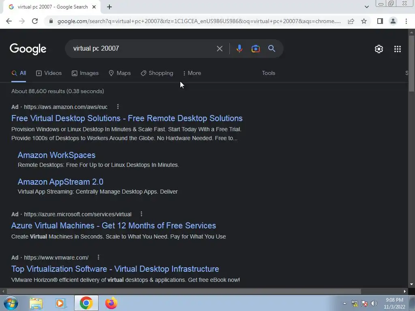The image size is (415, 311).
Task: Open Top Virtualization Software link
Action: [x=115, y=269]
